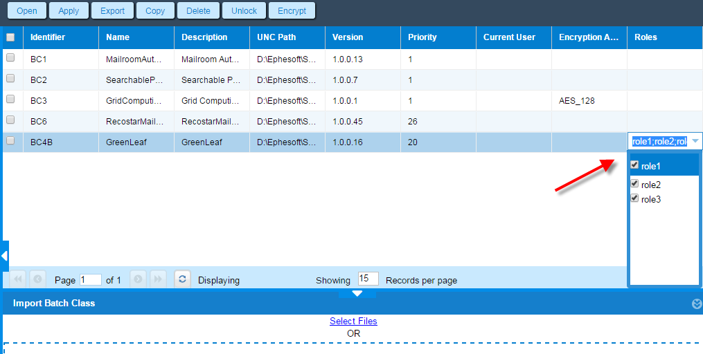Toggle the select-all header checkbox
Viewport: 703px width, 354px height.
(10, 37)
